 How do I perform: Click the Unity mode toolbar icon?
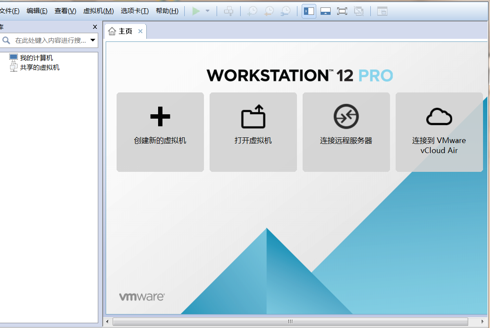[x=359, y=11]
